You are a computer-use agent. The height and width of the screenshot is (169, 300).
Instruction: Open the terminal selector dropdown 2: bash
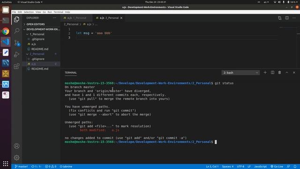point(240,73)
